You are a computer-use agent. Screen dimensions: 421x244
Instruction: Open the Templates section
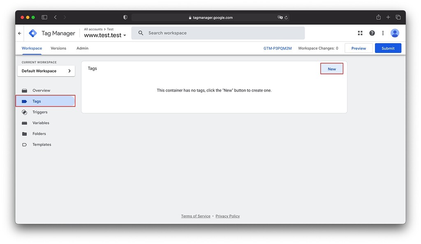42,144
